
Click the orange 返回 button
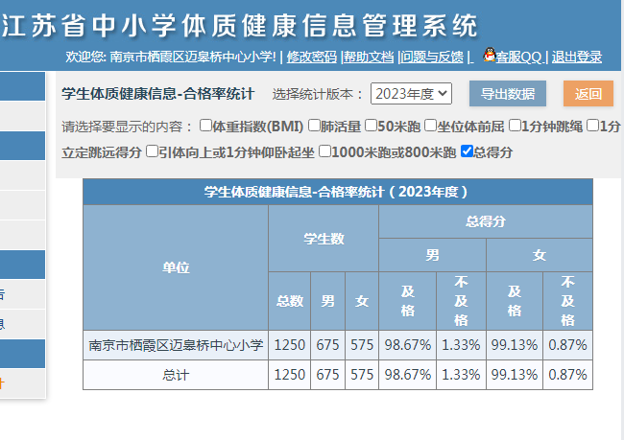[588, 94]
